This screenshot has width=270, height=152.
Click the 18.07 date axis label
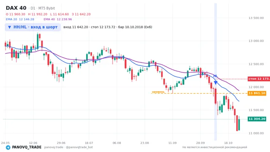[89, 143]
